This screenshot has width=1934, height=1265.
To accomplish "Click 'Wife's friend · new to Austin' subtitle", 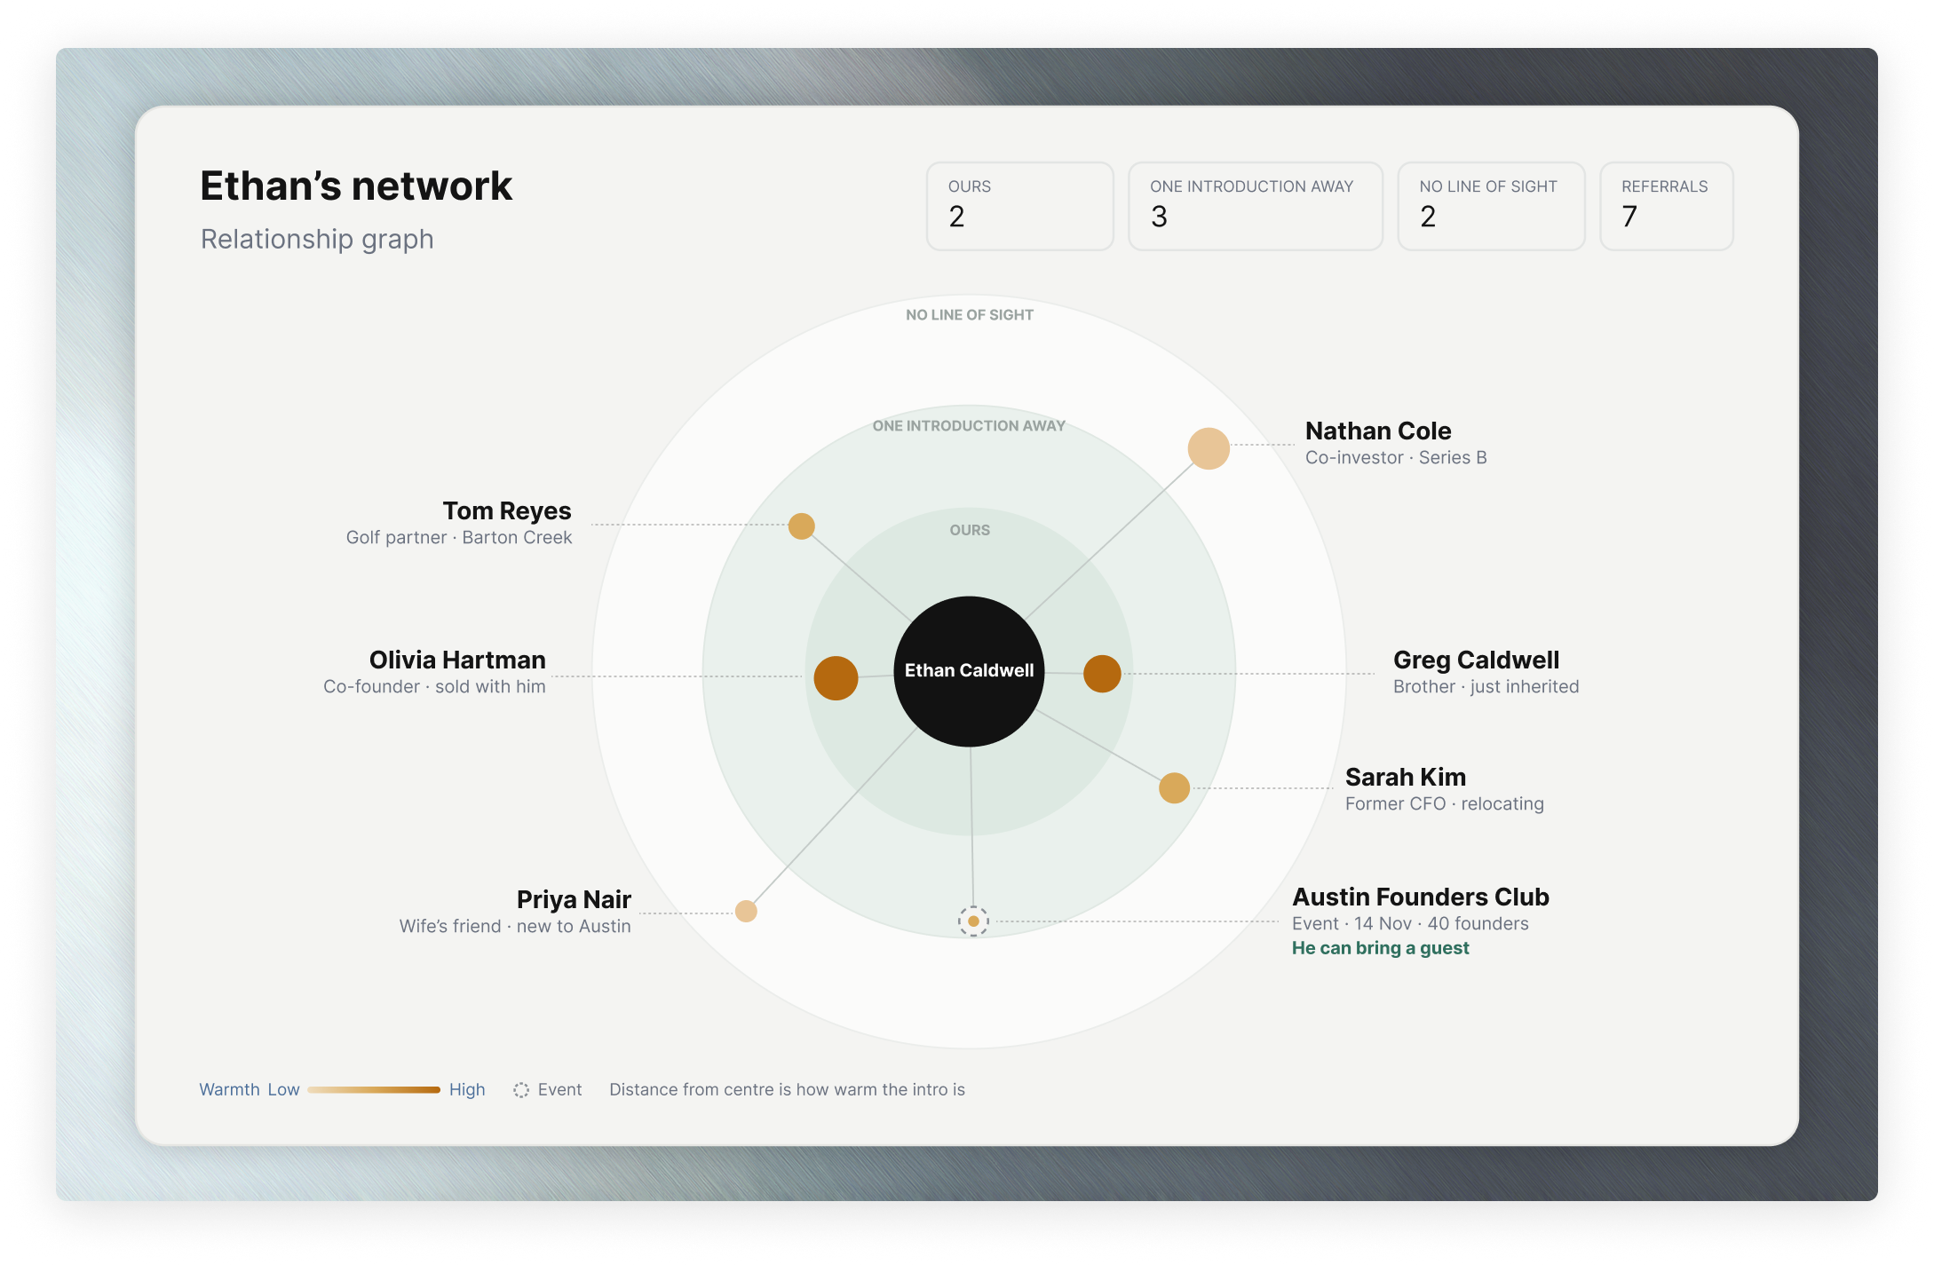I will 515,927.
